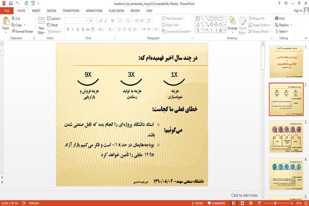The image size is (309, 206).
Task: Select slide 3 thumbnail
Action: coord(286,136)
